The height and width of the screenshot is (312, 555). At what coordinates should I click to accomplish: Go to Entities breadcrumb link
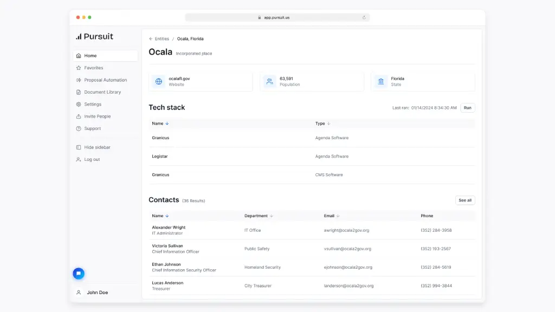tap(162, 39)
